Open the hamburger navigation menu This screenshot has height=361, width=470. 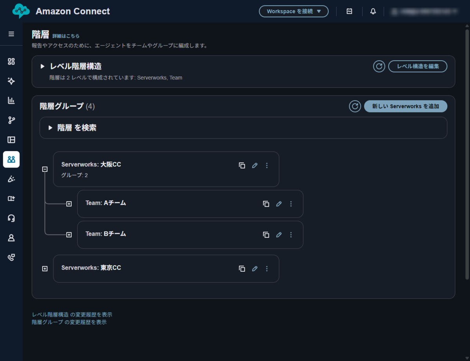tap(11, 34)
